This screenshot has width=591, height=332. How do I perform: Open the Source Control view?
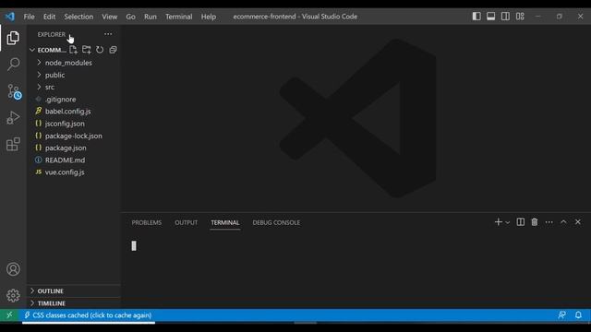pos(14,91)
